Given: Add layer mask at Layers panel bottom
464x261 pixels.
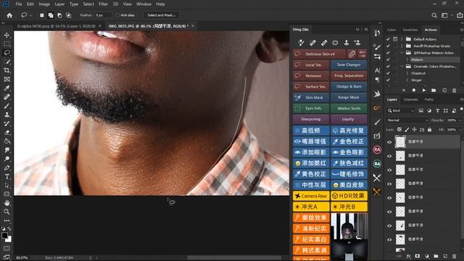Looking at the screenshot, I should pyautogui.click(x=418, y=256).
